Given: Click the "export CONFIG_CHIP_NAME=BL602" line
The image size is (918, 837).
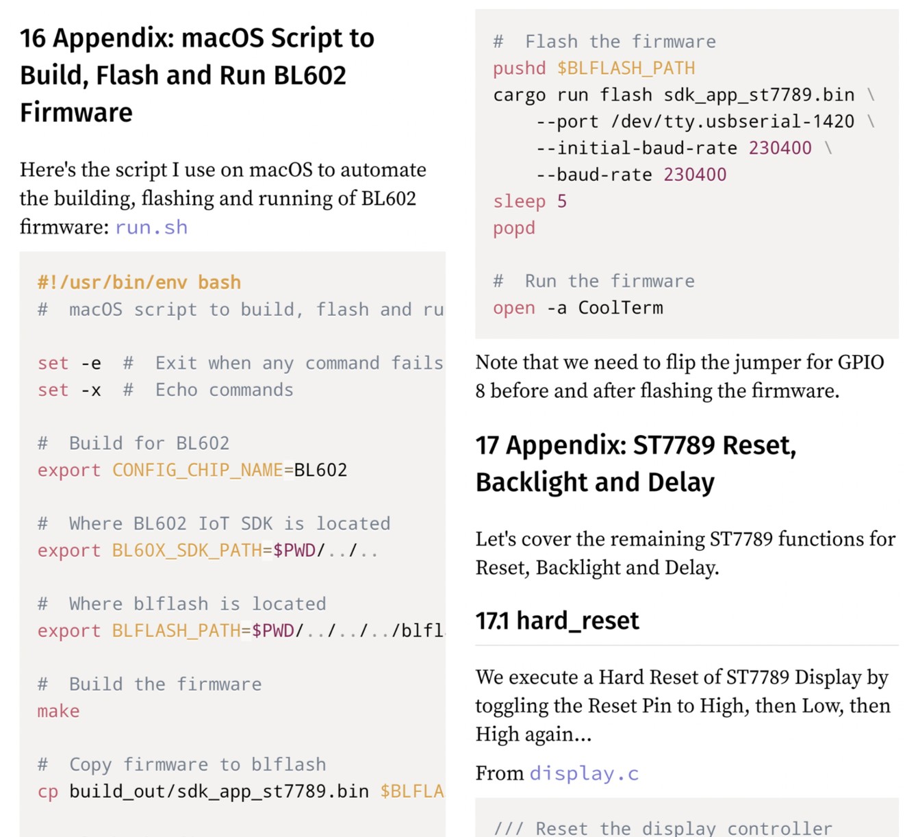Looking at the screenshot, I should 192,470.
